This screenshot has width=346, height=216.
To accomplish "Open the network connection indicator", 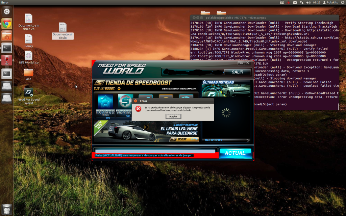I will point(301,2).
